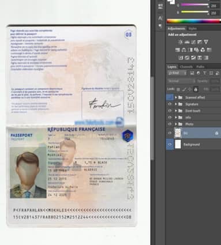
Task: Show the Scanned effect group
Action: (x=170, y=97)
